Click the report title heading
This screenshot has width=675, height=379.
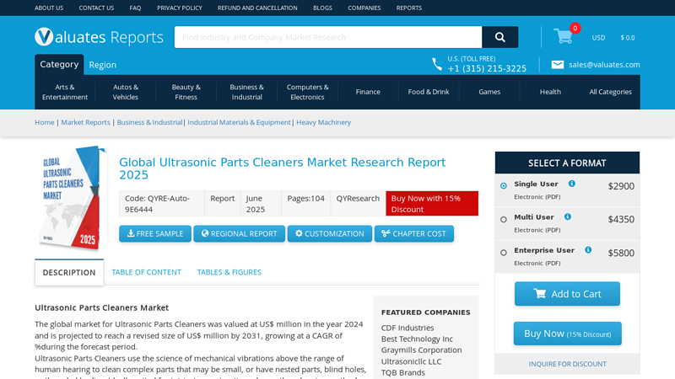pos(283,168)
